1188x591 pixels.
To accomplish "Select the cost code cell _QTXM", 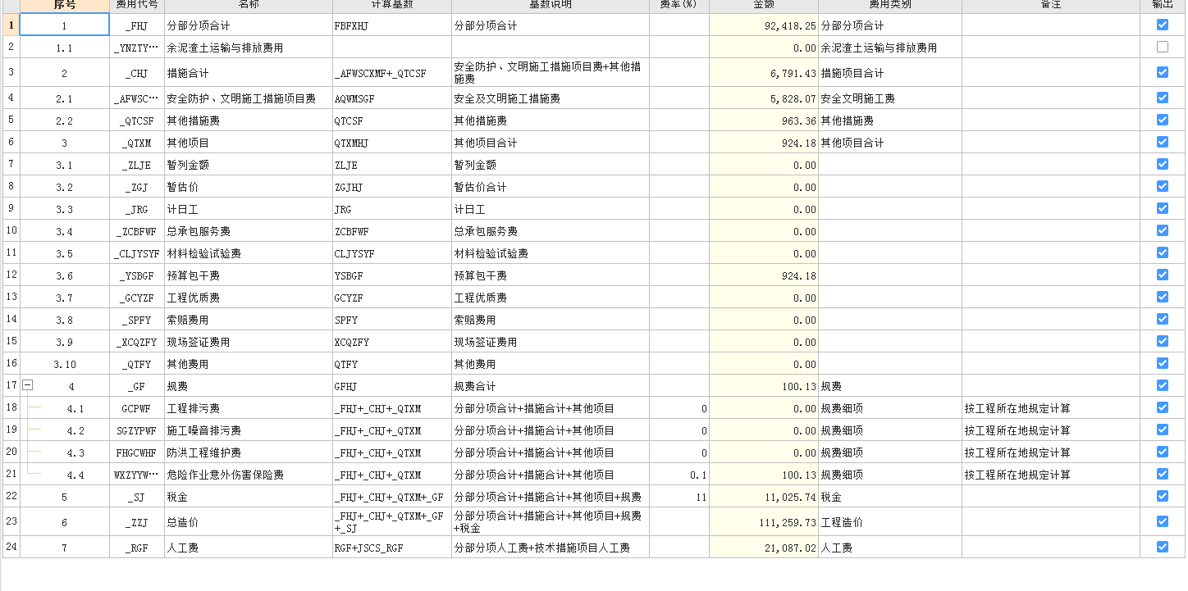I will [x=137, y=143].
